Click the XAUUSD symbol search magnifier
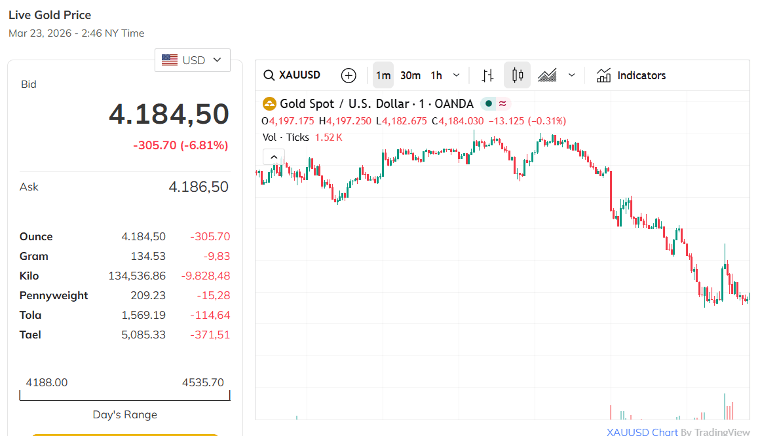Image resolution: width=758 pixels, height=436 pixels. click(269, 75)
